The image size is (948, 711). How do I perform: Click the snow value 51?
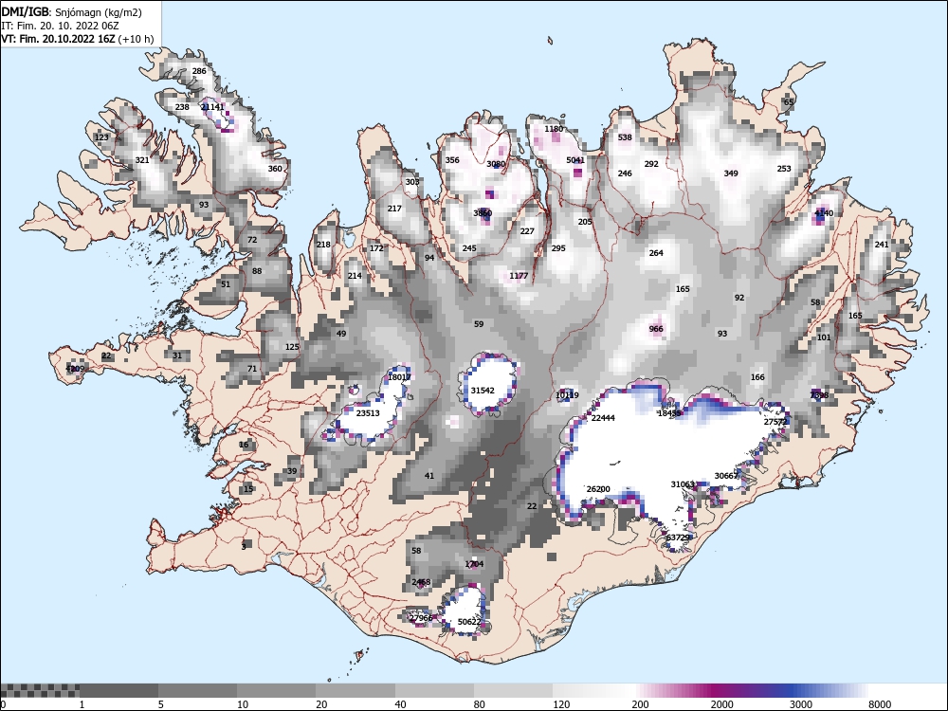tap(226, 284)
